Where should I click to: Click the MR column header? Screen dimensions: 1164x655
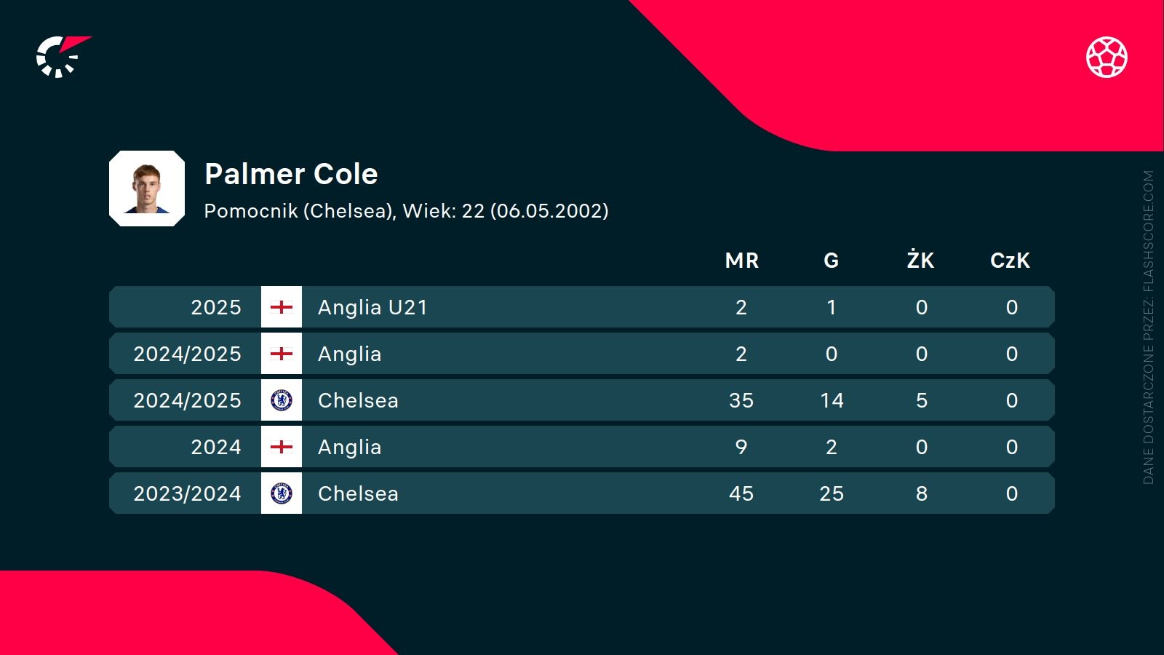tap(741, 261)
